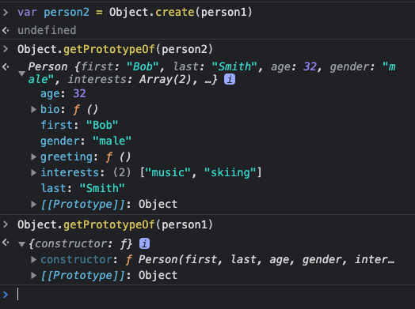Image resolution: width=415 pixels, height=309 pixels.
Task: Expand the constructor Person function
Action: tap(33, 260)
